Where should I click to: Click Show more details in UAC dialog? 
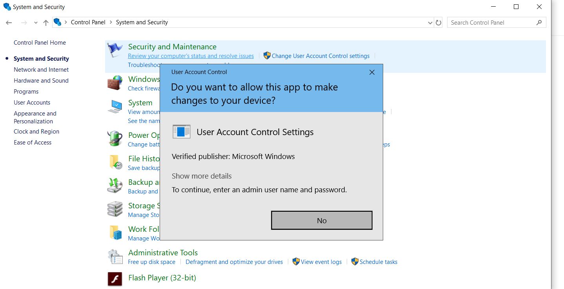(202, 176)
